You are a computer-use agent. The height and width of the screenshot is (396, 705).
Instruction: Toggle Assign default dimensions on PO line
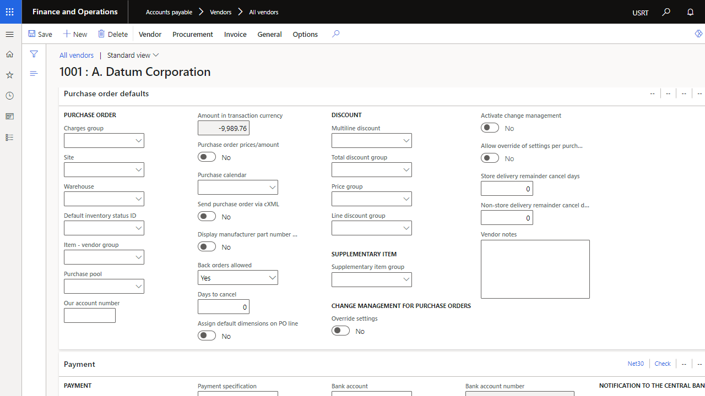point(207,335)
